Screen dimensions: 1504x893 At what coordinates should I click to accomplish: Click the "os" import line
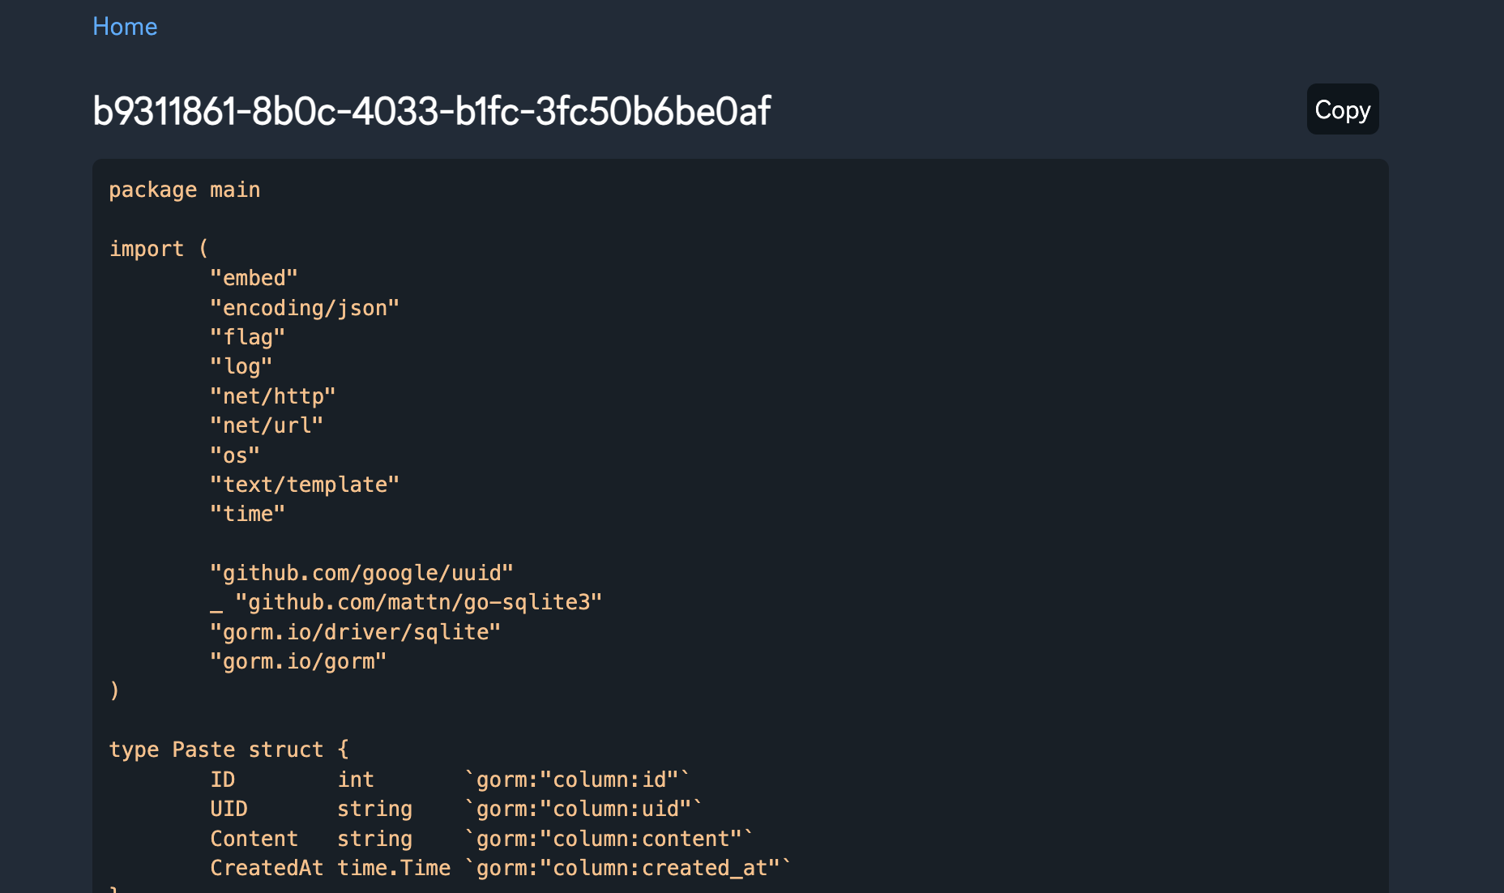(235, 455)
